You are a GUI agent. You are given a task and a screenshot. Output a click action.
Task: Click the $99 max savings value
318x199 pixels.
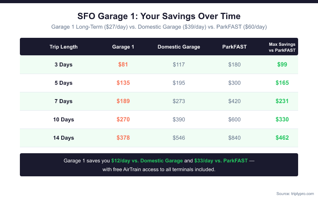[282, 64]
